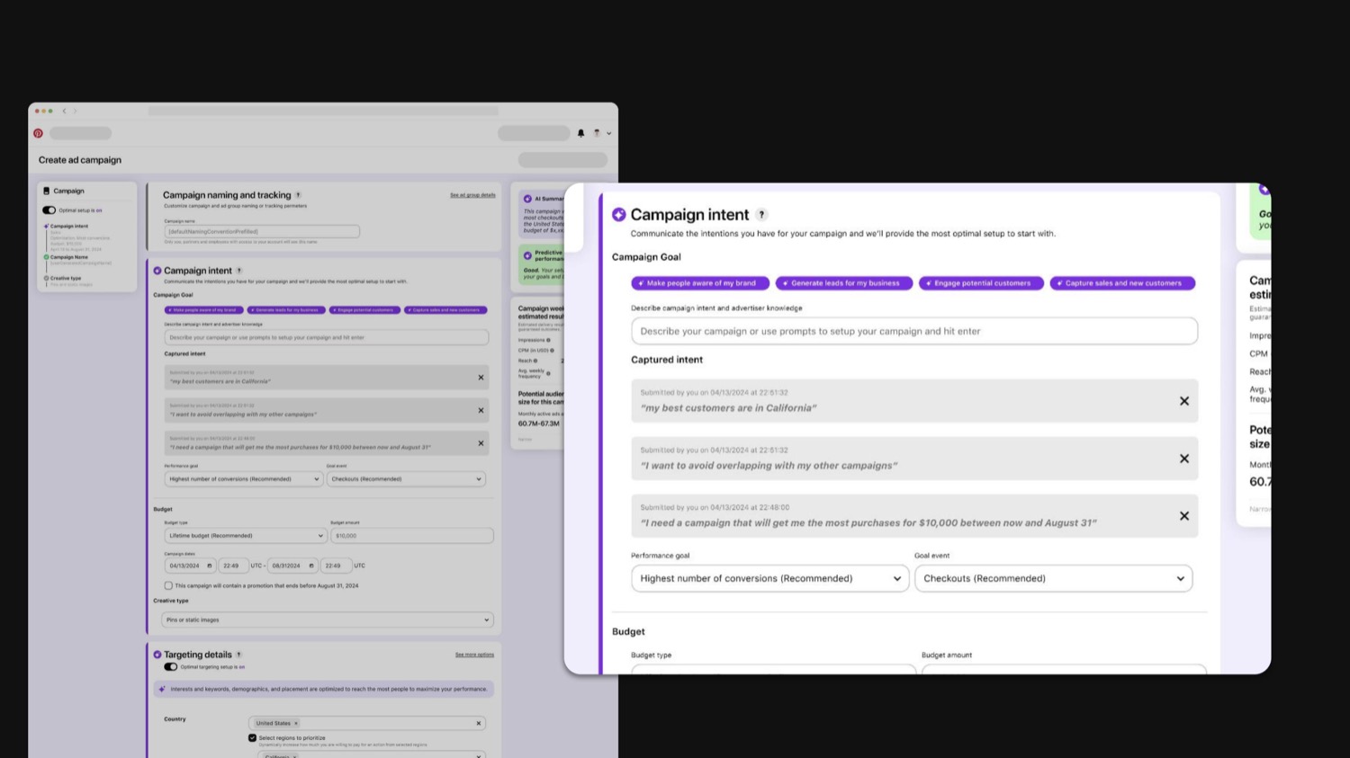Open the Performance goal dropdown in enlarged panel
The image size is (1350, 758).
(770, 578)
